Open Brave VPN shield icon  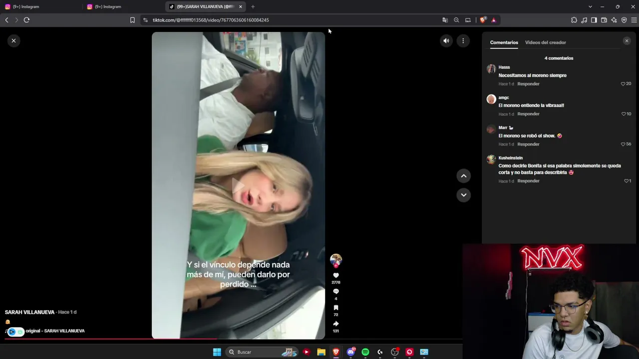tap(624, 20)
